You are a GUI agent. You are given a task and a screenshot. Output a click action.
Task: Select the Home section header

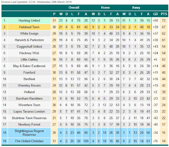tap(105, 8)
